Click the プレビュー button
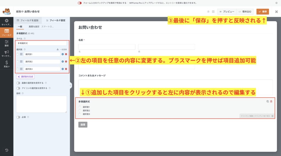 [226, 12]
